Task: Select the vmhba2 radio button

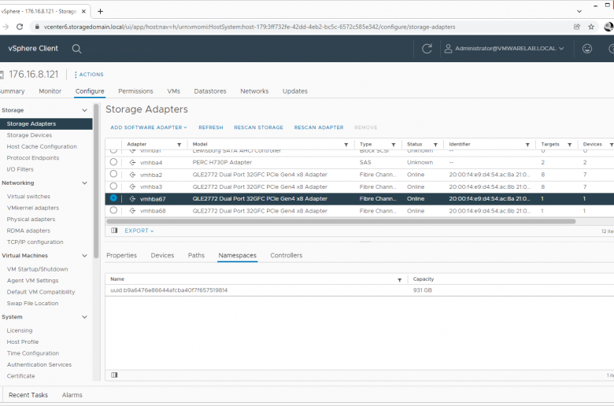Action: (x=113, y=174)
